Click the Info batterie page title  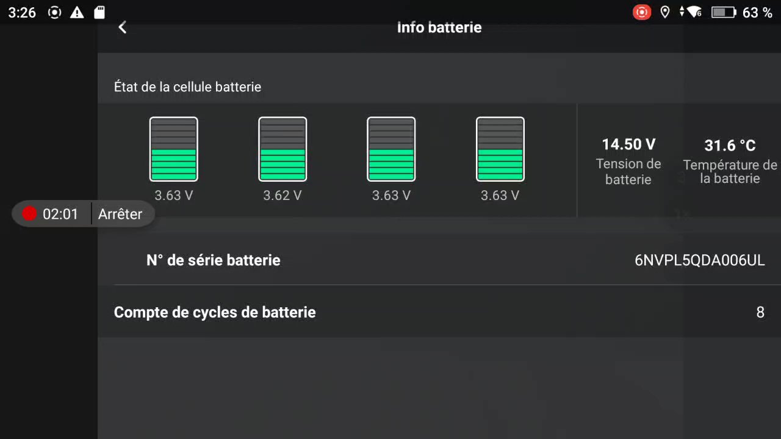(439, 27)
